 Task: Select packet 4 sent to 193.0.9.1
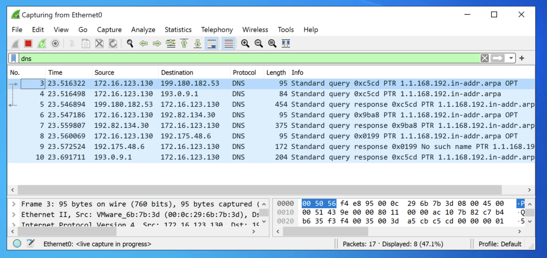pos(271,94)
